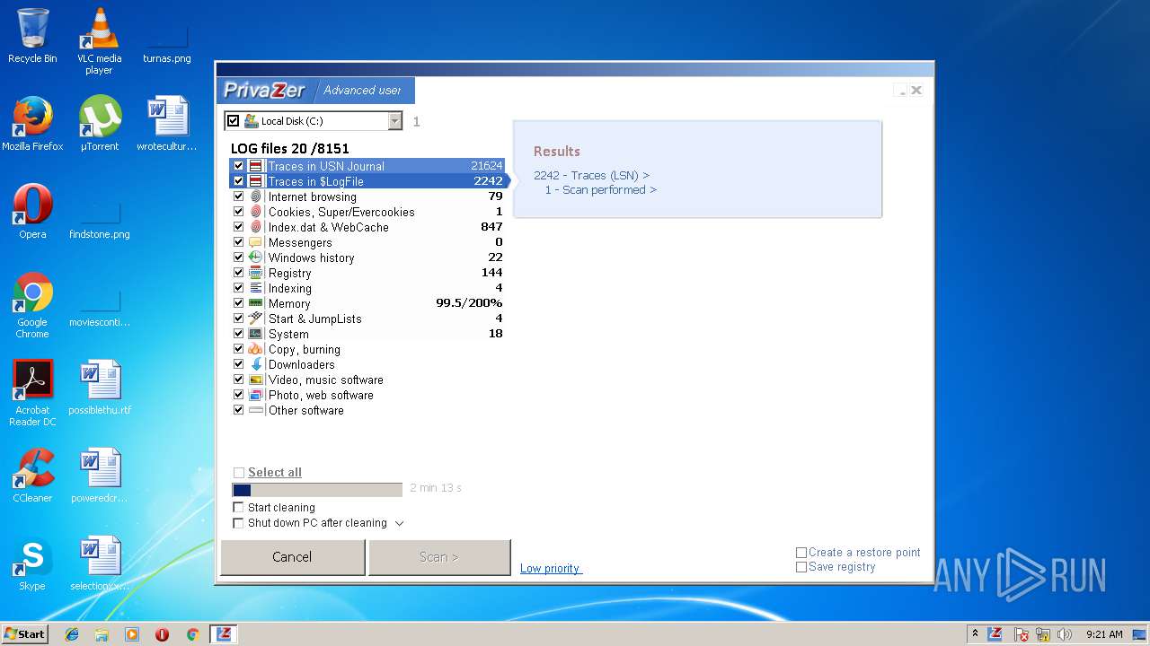Enable Save registry checkbox
The height and width of the screenshot is (646, 1150).
801,567
